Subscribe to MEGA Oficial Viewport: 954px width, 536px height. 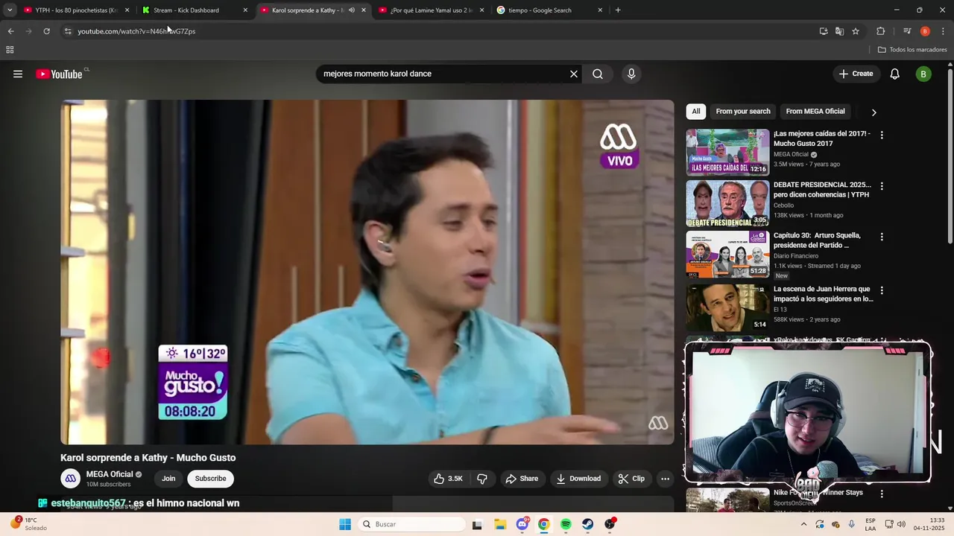point(210,479)
